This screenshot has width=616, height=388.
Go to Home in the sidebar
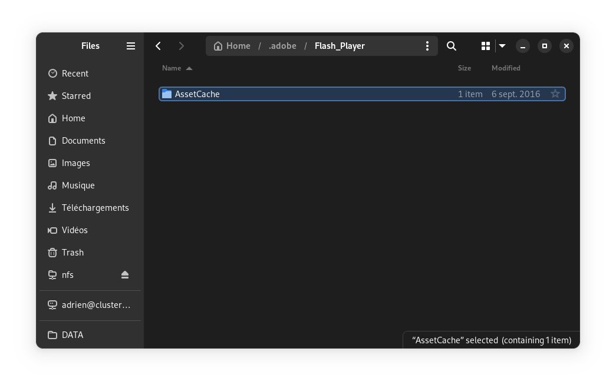pyautogui.click(x=90, y=118)
